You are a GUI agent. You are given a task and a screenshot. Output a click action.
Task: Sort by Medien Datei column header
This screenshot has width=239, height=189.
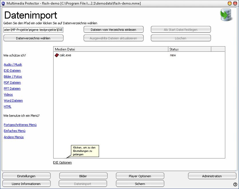(110, 49)
